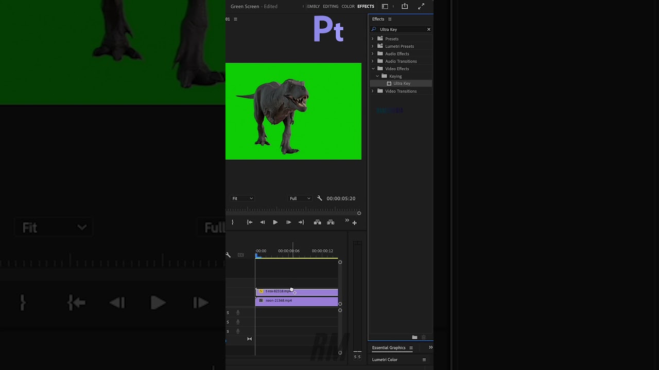Open the workspaces layout icon
The image size is (659, 370).
(385, 6)
